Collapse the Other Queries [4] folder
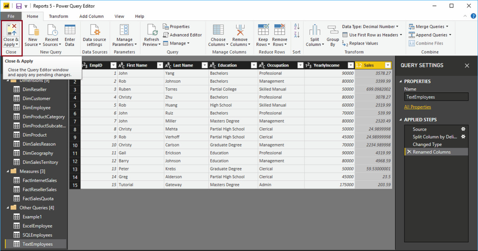Viewport: 478px width, 251px height. click(7, 207)
